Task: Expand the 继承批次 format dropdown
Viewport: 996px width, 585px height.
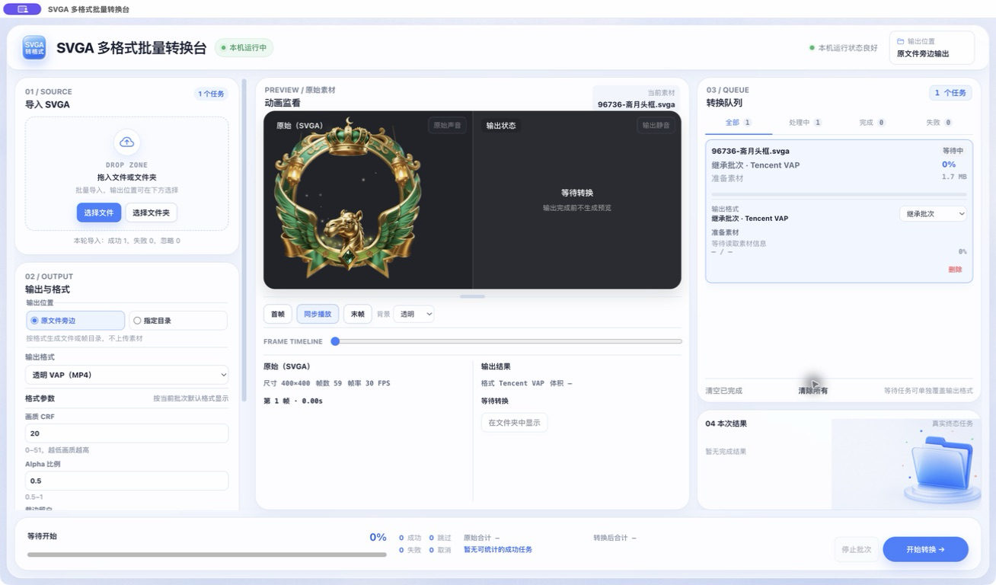Action: [933, 214]
